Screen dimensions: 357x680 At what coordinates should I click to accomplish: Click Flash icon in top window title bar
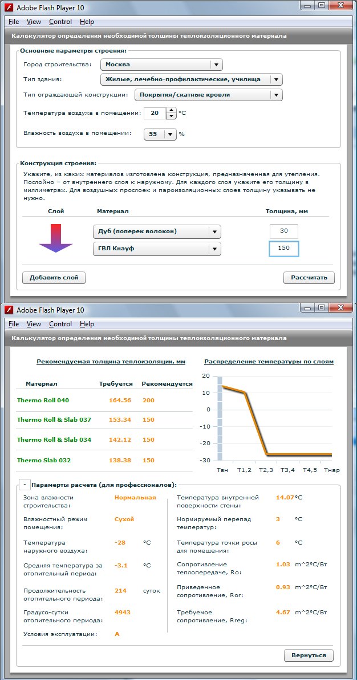point(10,7)
